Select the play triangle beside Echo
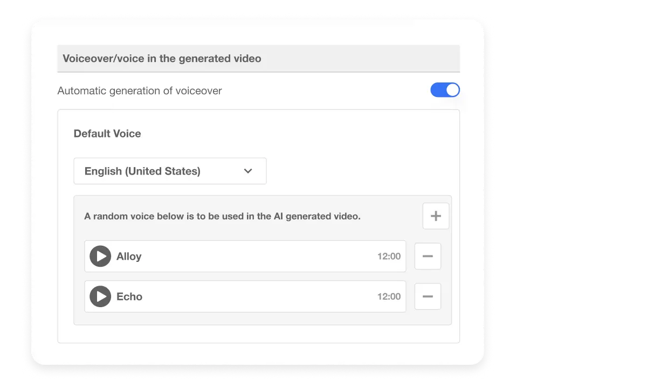 coord(100,296)
